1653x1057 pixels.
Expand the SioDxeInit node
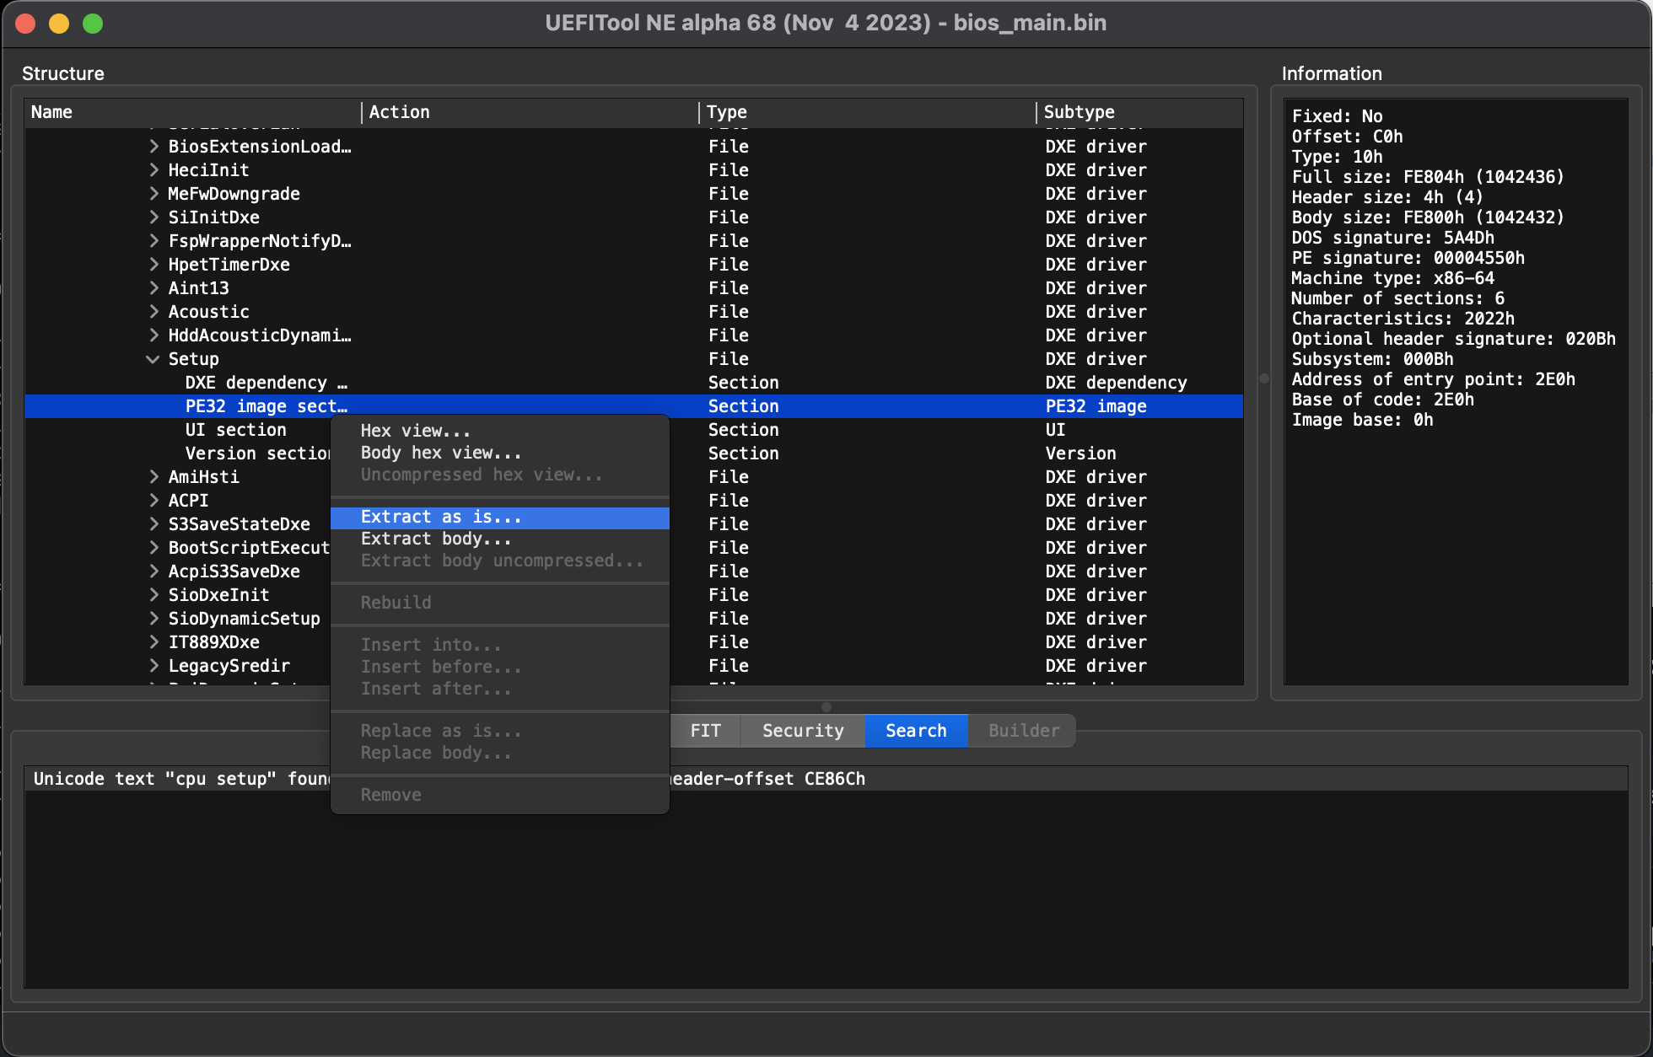tap(153, 595)
